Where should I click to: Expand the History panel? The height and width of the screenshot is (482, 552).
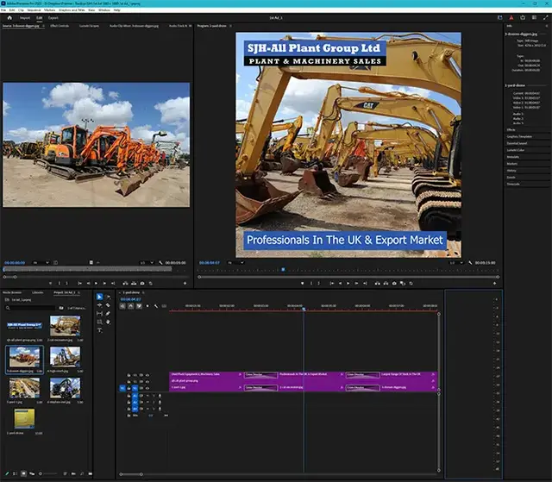[x=511, y=170]
